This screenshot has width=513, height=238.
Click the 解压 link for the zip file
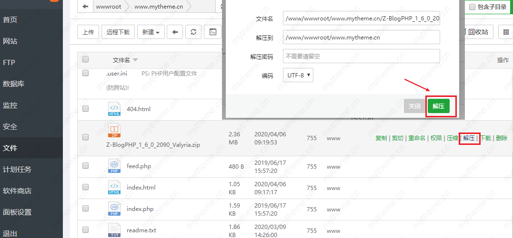coord(469,138)
